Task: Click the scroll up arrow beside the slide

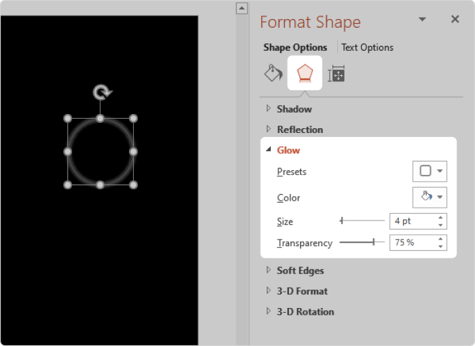Action: [x=242, y=8]
